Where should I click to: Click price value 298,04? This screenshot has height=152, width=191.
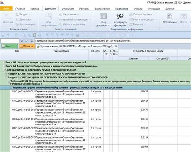coord(144,147)
